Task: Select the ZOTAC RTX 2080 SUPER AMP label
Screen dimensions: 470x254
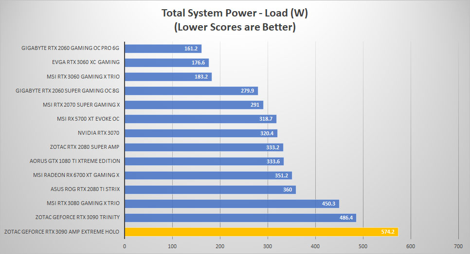Action: click(85, 147)
